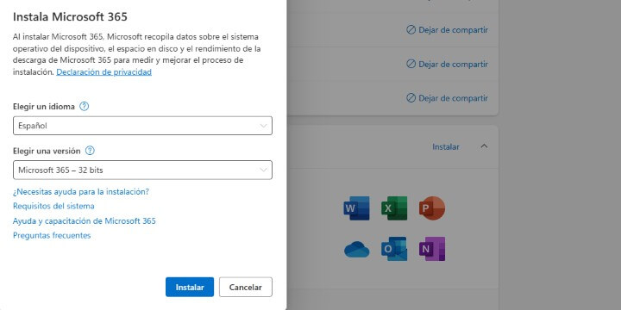Click the first Dejar de compartir link
The height and width of the screenshot is (310, 621).
447,29
